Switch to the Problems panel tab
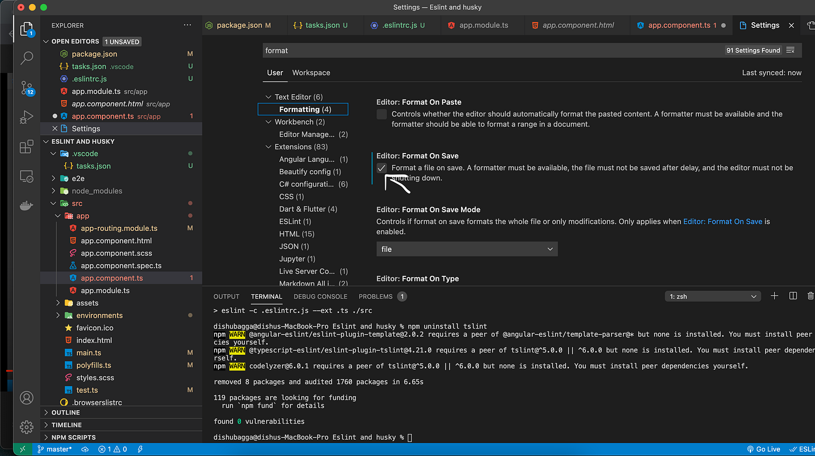815x456 pixels. 375,297
